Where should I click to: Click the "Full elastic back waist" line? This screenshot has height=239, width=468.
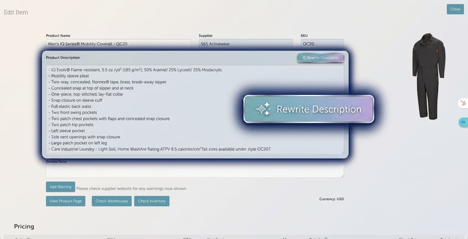pos(69,106)
